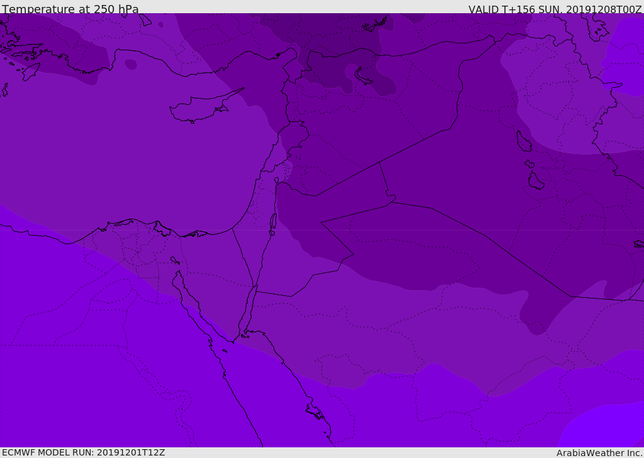Click the 'ECMWF MODEL RUN: 20191201T12Z' footer text

pos(84,452)
